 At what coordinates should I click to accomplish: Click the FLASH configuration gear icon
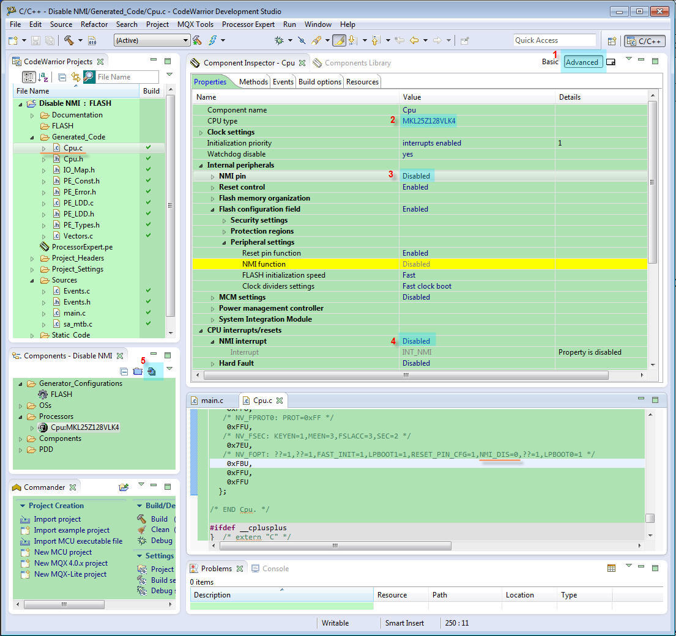(43, 394)
